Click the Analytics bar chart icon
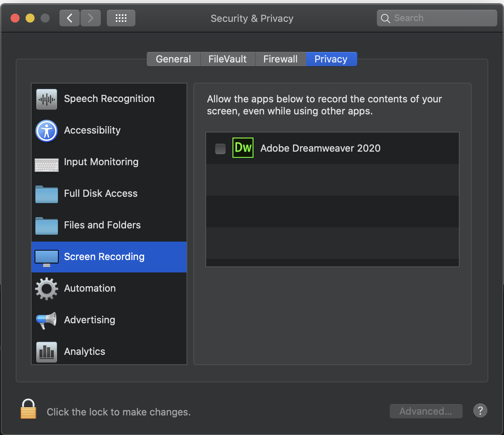Screen dimensions: 504x435 pyautogui.click(x=46, y=352)
